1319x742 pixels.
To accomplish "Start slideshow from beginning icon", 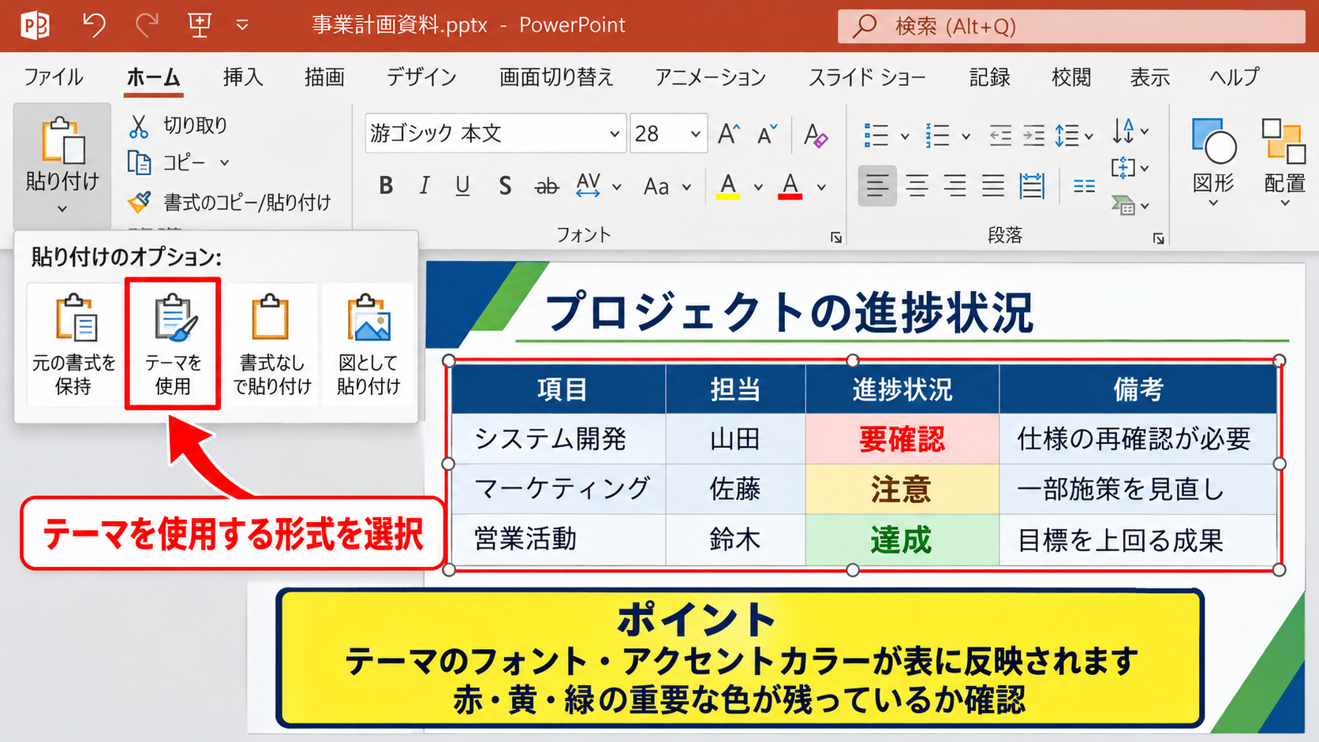I will (200, 25).
